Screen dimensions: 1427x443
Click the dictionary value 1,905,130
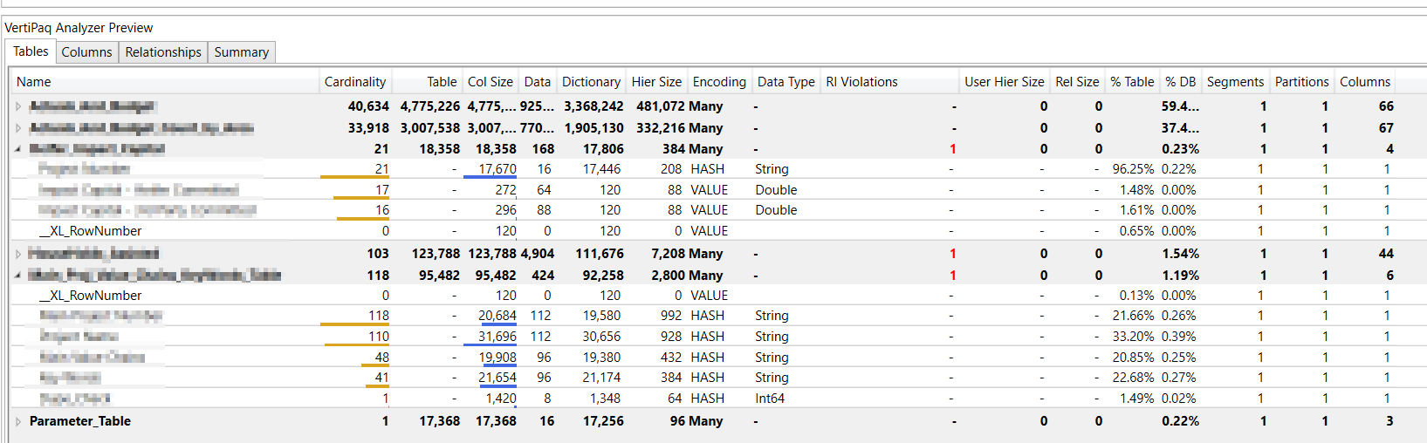click(x=593, y=128)
